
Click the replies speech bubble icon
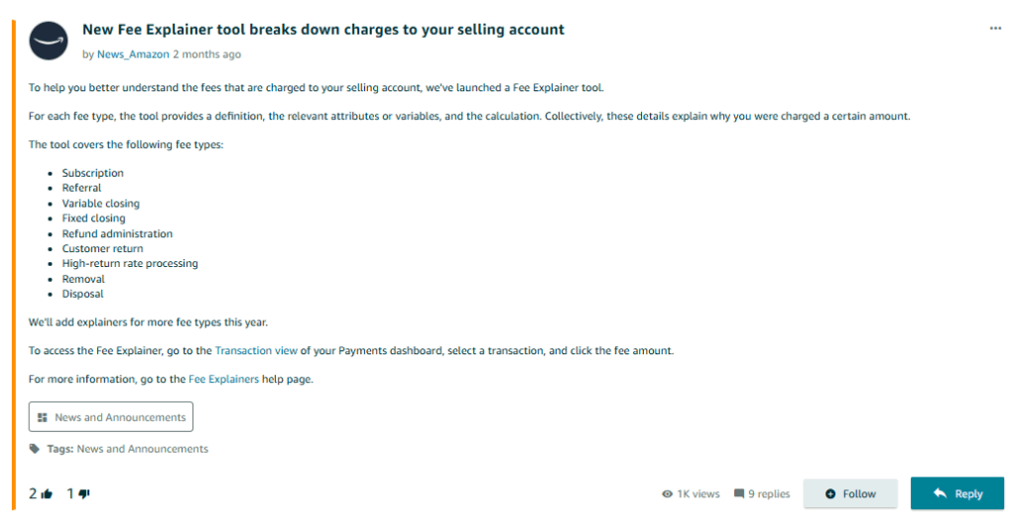739,493
